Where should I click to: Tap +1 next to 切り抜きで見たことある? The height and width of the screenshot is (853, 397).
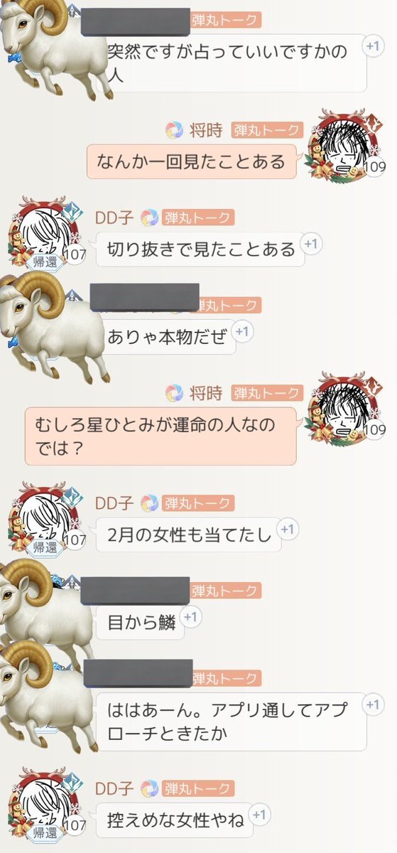[x=310, y=245]
